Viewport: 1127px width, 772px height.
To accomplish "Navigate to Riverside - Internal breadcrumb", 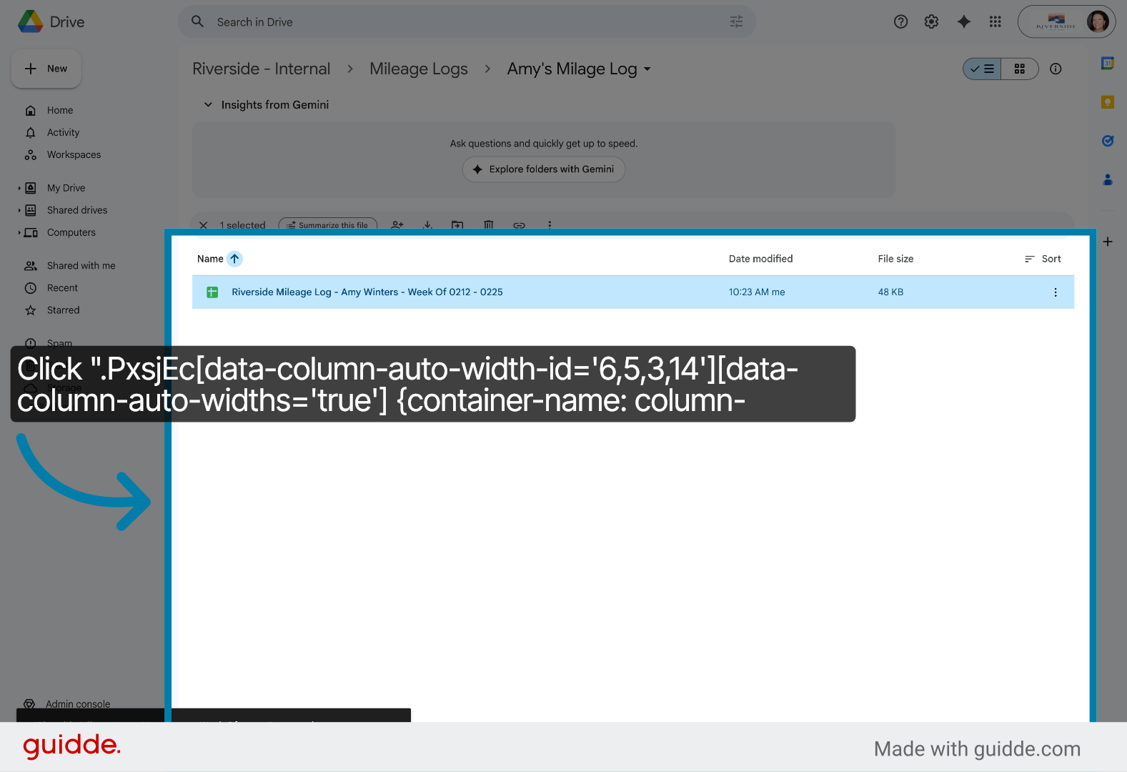I will pos(262,69).
